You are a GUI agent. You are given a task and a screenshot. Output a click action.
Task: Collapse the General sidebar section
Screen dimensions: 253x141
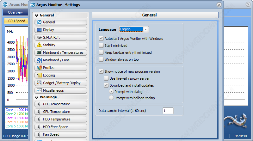(x=37, y=15)
